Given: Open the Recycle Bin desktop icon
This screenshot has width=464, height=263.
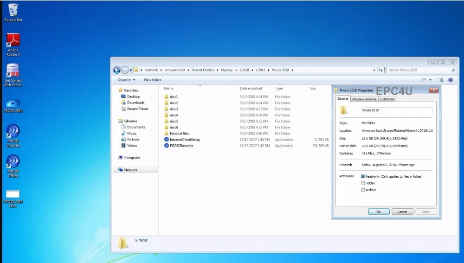Looking at the screenshot, I should click(x=13, y=10).
